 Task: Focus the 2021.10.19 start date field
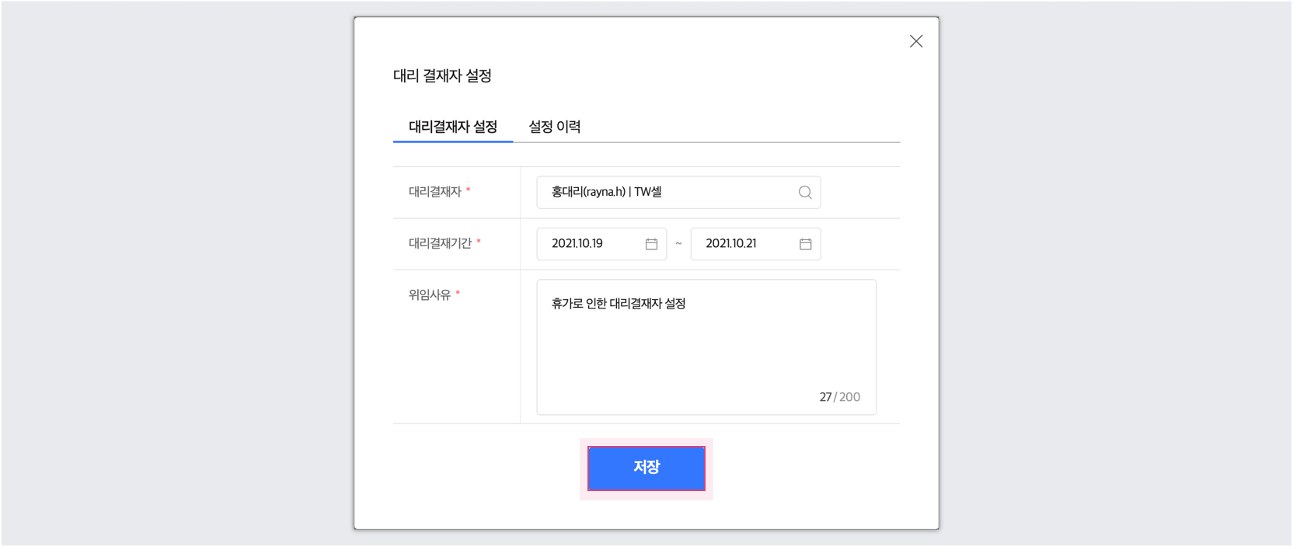(591, 244)
